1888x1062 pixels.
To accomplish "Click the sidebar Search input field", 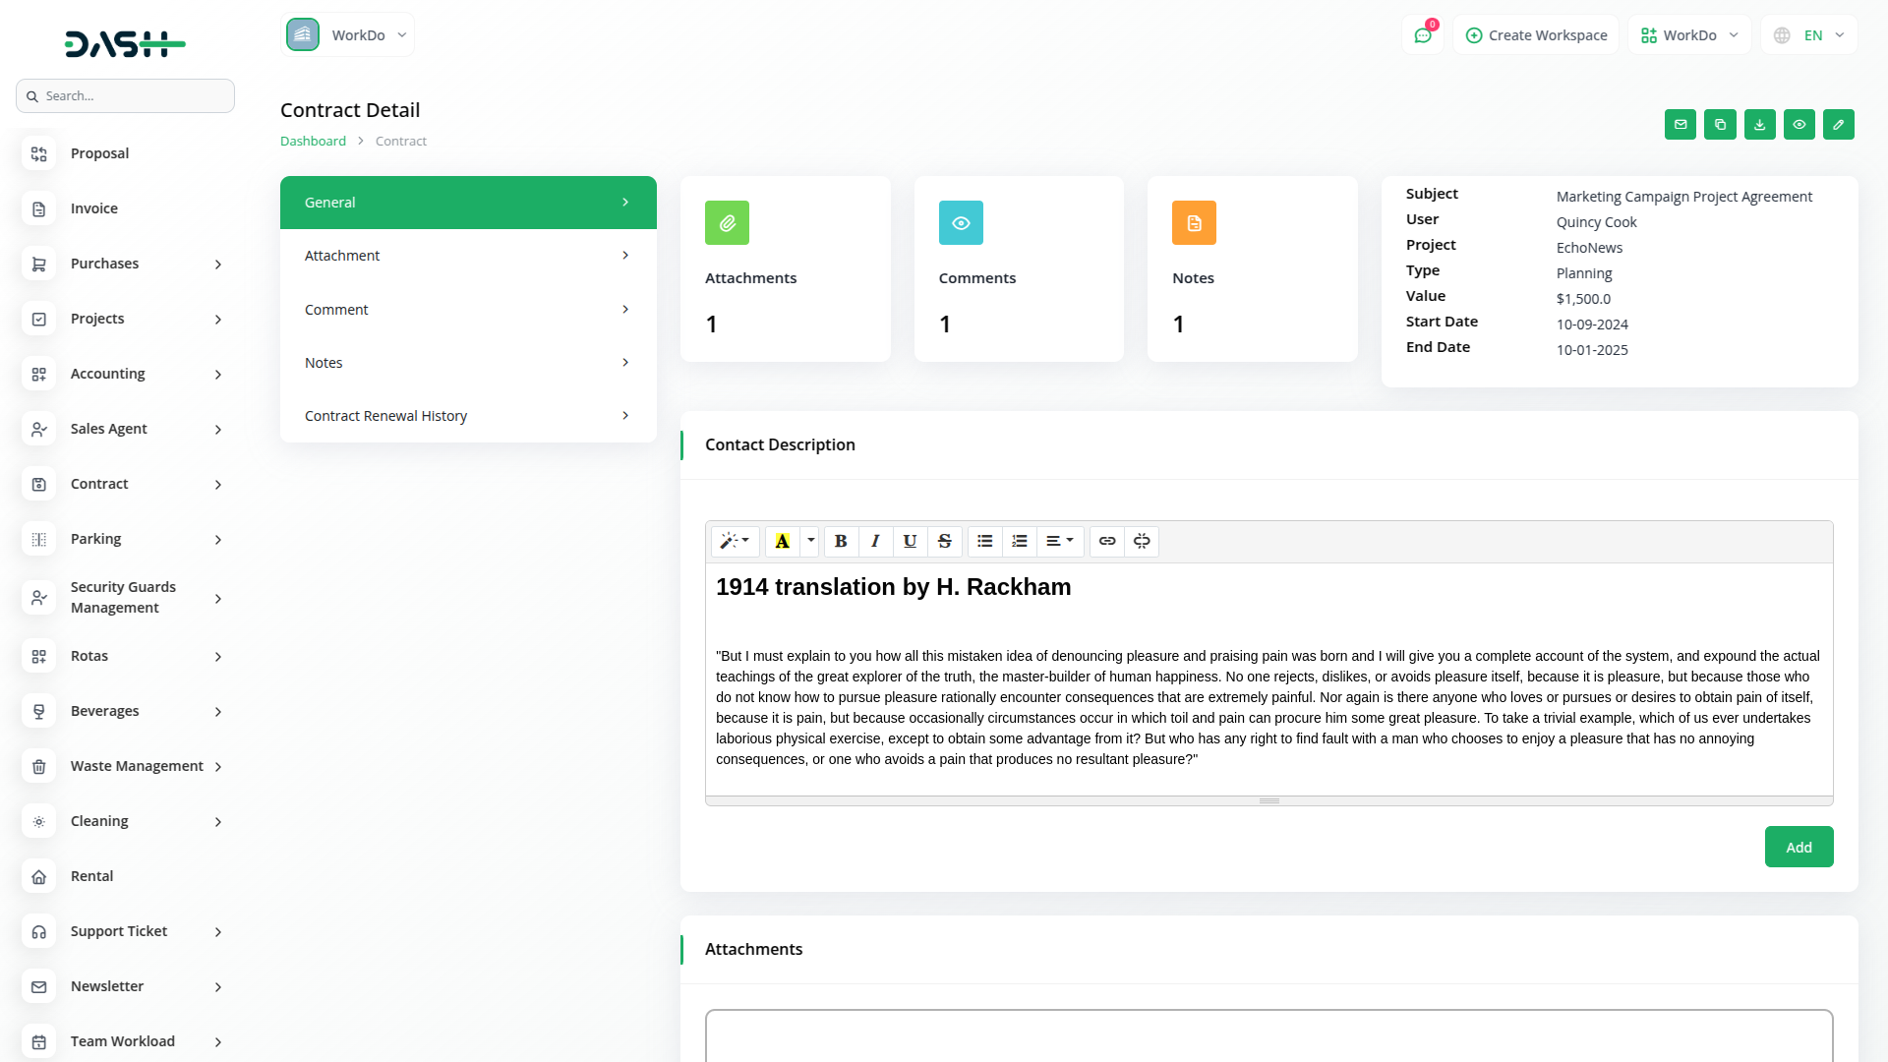I will (125, 95).
